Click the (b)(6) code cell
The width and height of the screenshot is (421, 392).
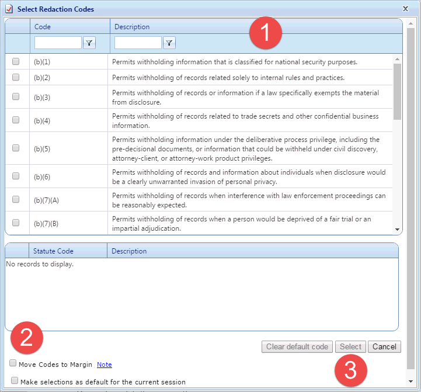pyautogui.click(x=42, y=177)
